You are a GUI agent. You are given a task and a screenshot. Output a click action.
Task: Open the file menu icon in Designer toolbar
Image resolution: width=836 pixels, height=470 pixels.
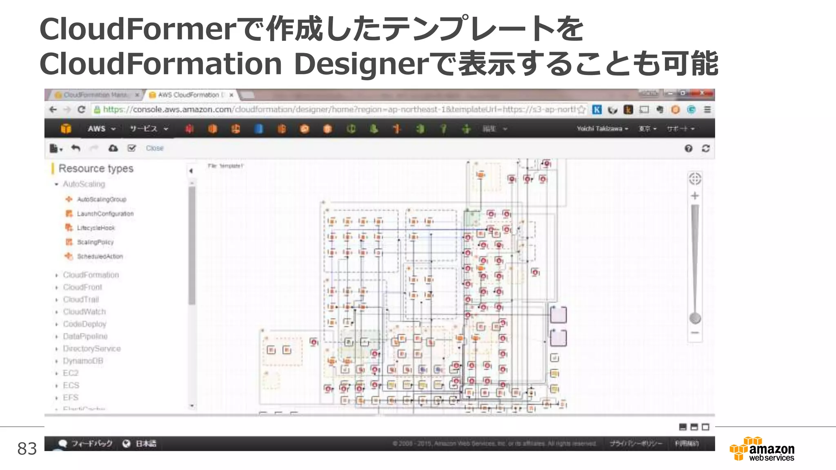coord(56,148)
